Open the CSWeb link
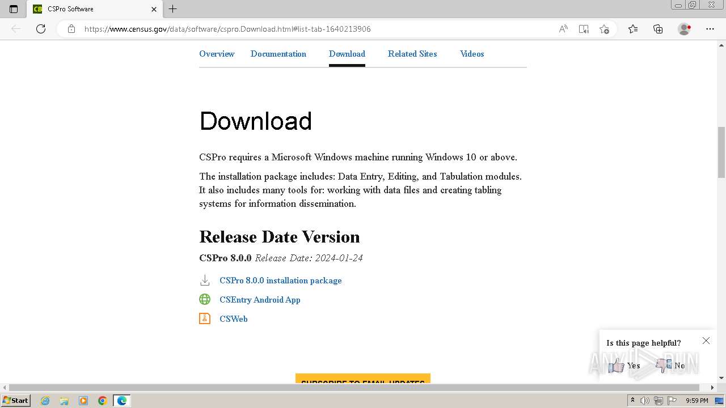This screenshot has width=726, height=408. point(234,319)
